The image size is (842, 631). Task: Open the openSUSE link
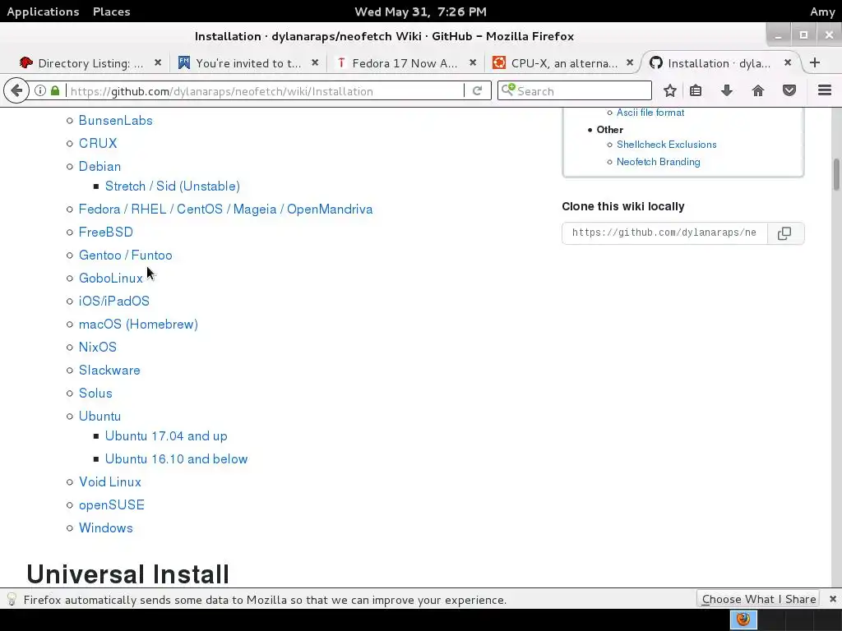[x=112, y=505]
